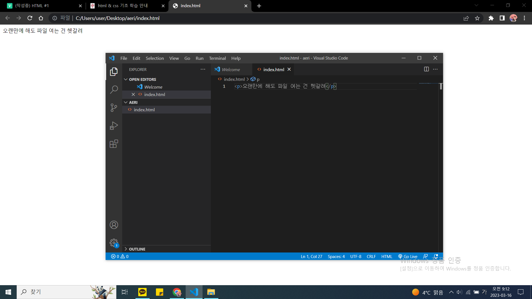Open the Extensions view

(114, 144)
